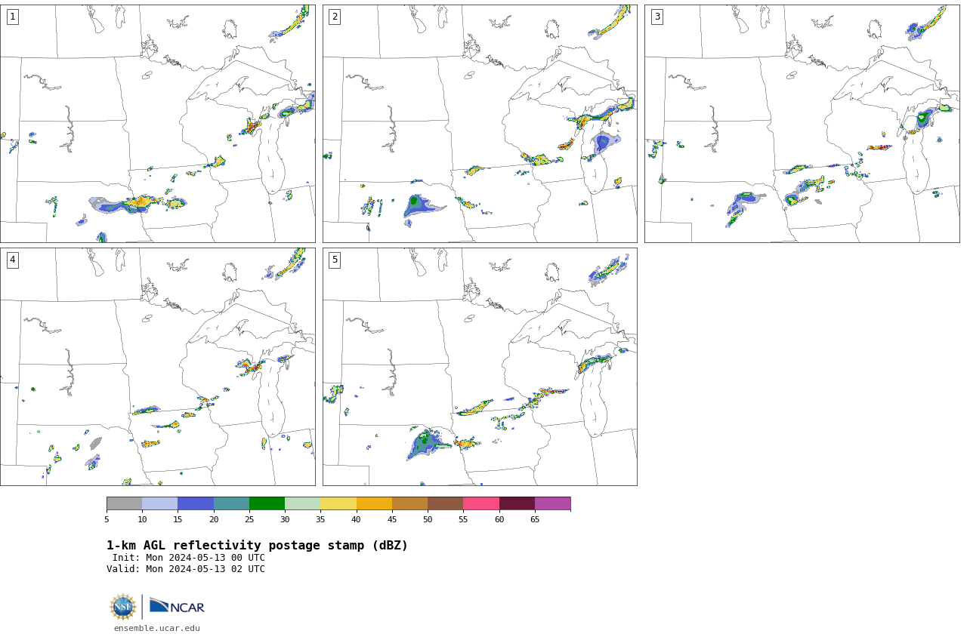967x637 pixels.
Task: Open ensemble member 4 reflectivity map
Action: (x=157, y=367)
